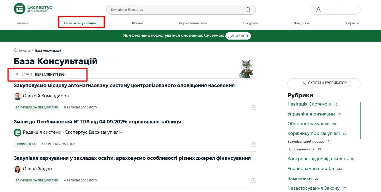This screenshot has height=192, width=381.
Task: Click the Експертус editorial badge icon
Action: click(18, 132)
